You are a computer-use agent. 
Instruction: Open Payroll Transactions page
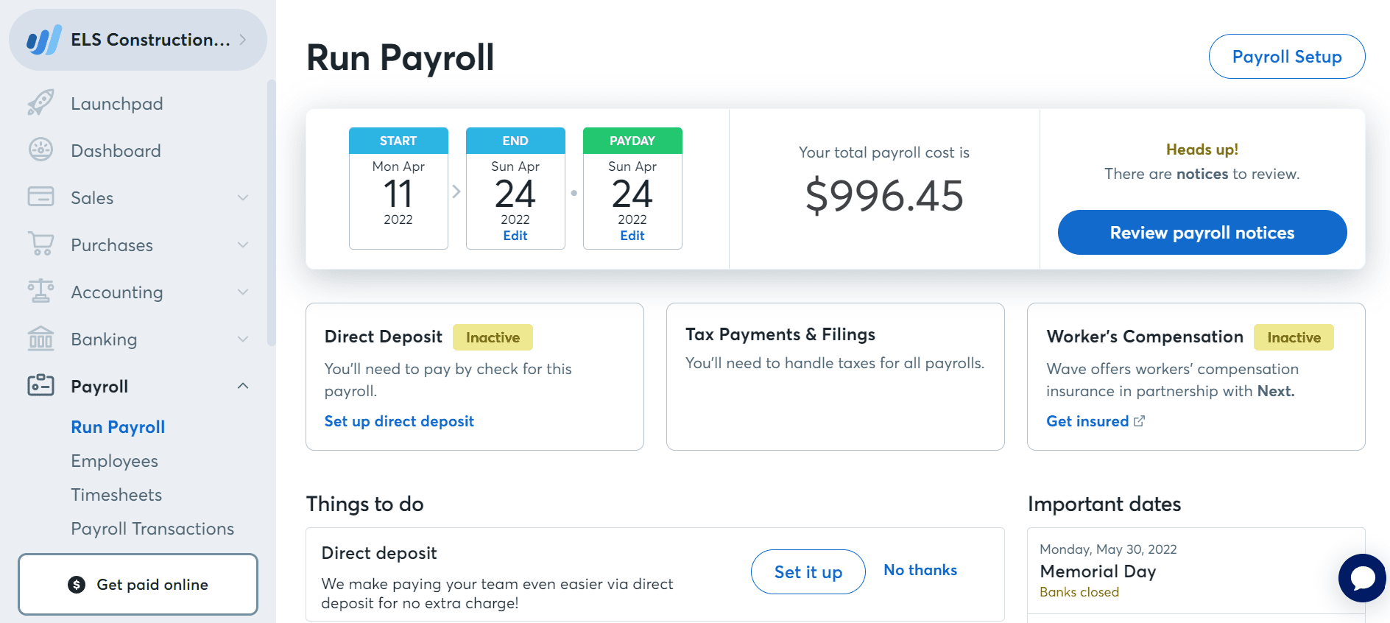click(152, 529)
